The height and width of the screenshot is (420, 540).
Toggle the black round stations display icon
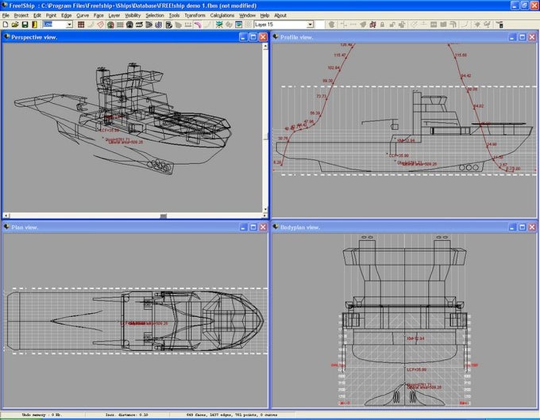pos(129,25)
